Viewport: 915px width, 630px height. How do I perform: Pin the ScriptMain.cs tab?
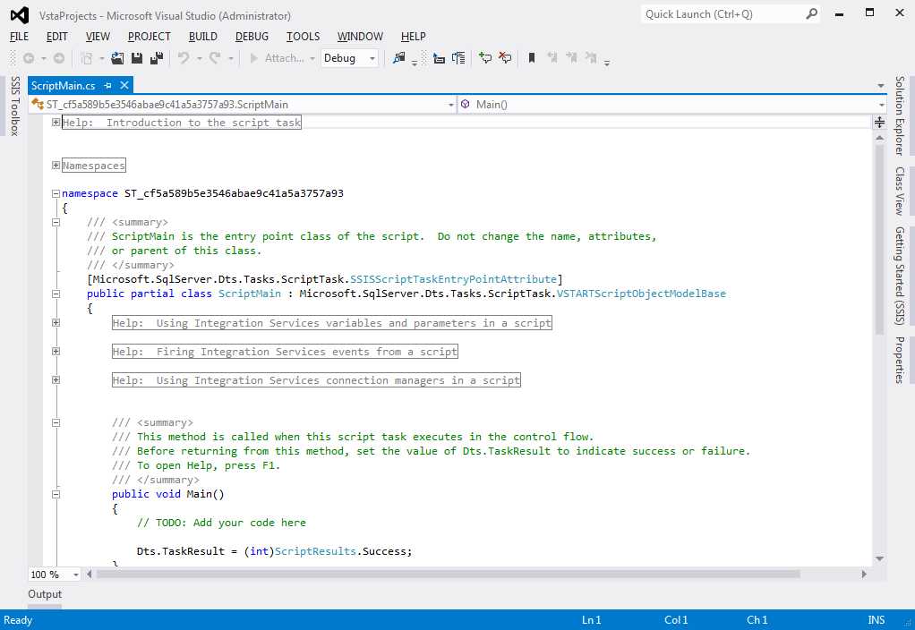[108, 86]
